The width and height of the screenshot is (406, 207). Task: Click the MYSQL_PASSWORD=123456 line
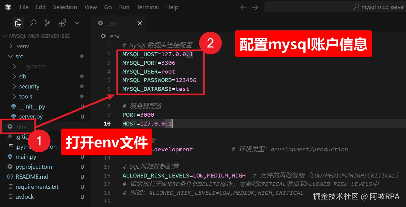pyautogui.click(x=159, y=80)
